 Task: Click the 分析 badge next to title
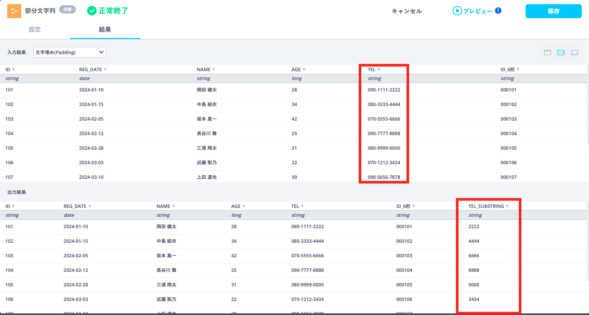(68, 10)
